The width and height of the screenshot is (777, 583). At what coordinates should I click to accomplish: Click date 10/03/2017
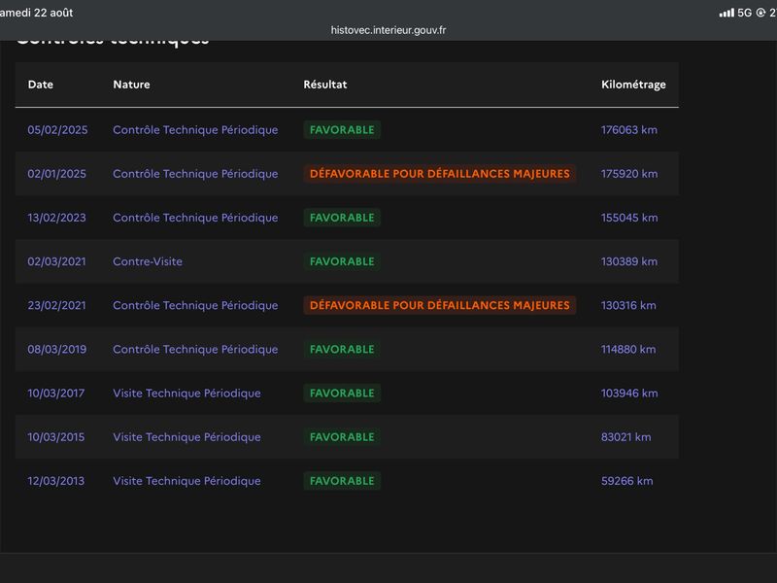(56, 394)
